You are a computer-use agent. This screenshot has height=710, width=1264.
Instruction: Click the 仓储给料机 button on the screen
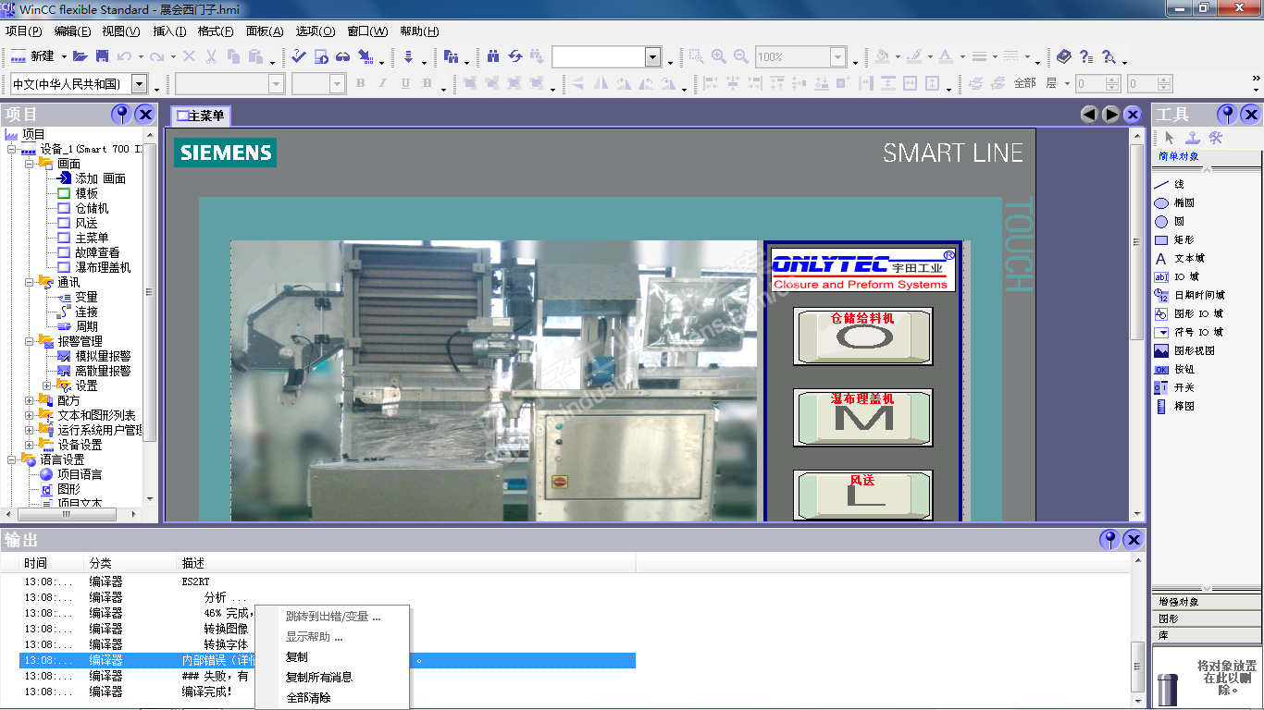862,336
